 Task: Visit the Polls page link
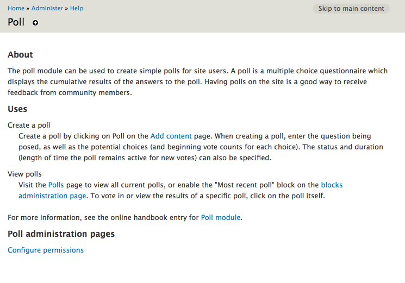[x=56, y=185]
